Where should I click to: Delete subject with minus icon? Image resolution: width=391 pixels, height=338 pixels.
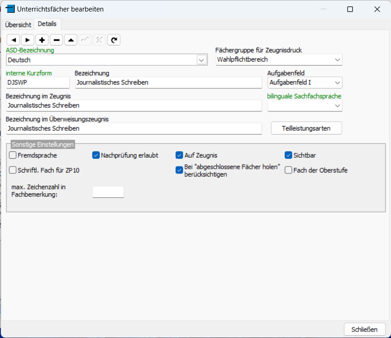(x=57, y=40)
